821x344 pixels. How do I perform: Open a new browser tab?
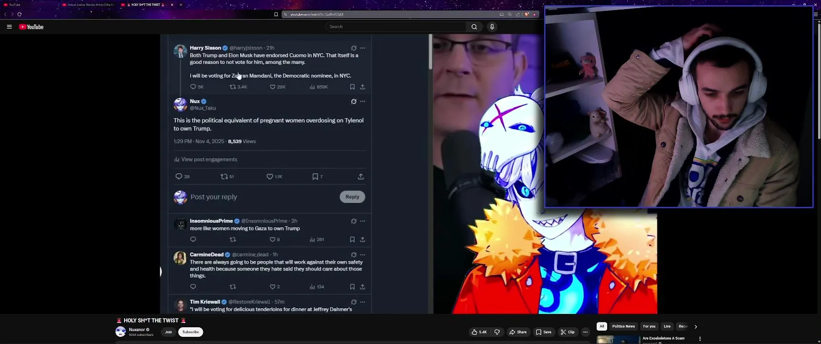[x=181, y=5]
